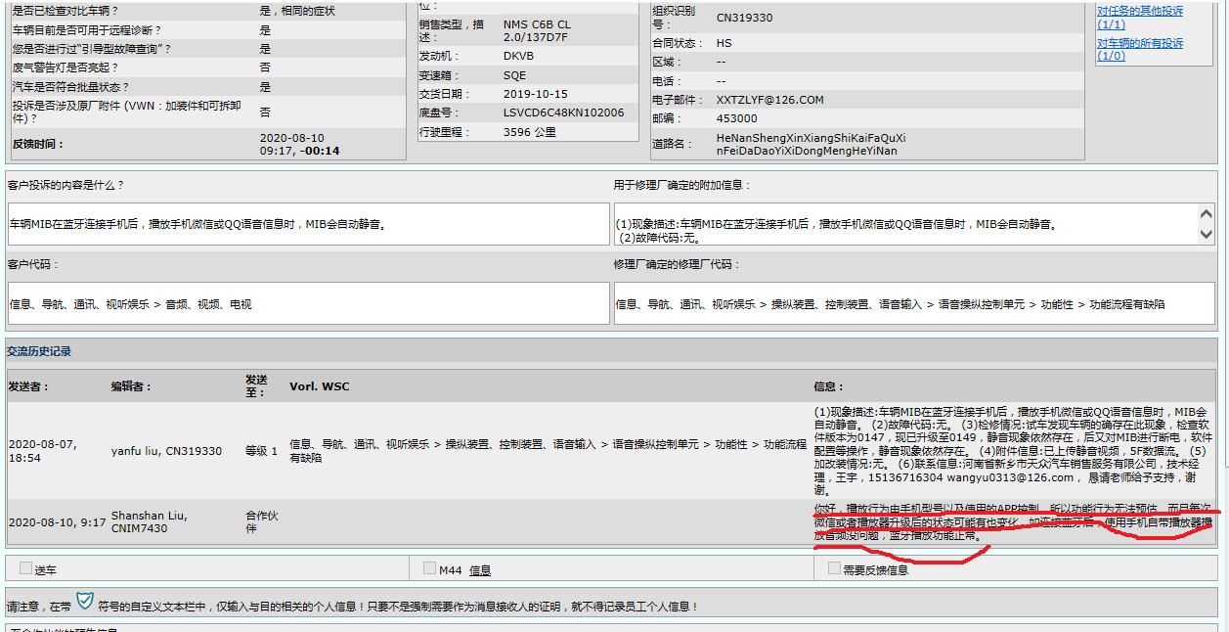Open the 对任务的其他投诉 (1/1) link
The image size is (1229, 632).
click(1139, 18)
